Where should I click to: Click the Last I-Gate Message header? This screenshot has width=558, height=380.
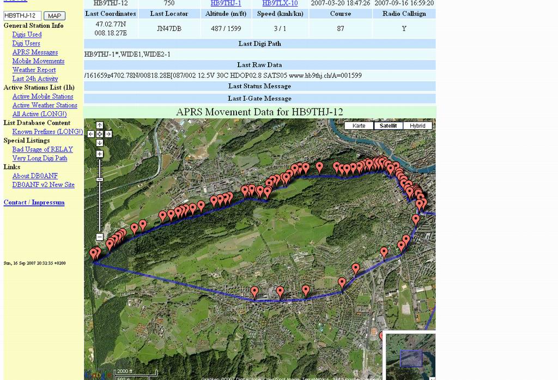(259, 99)
